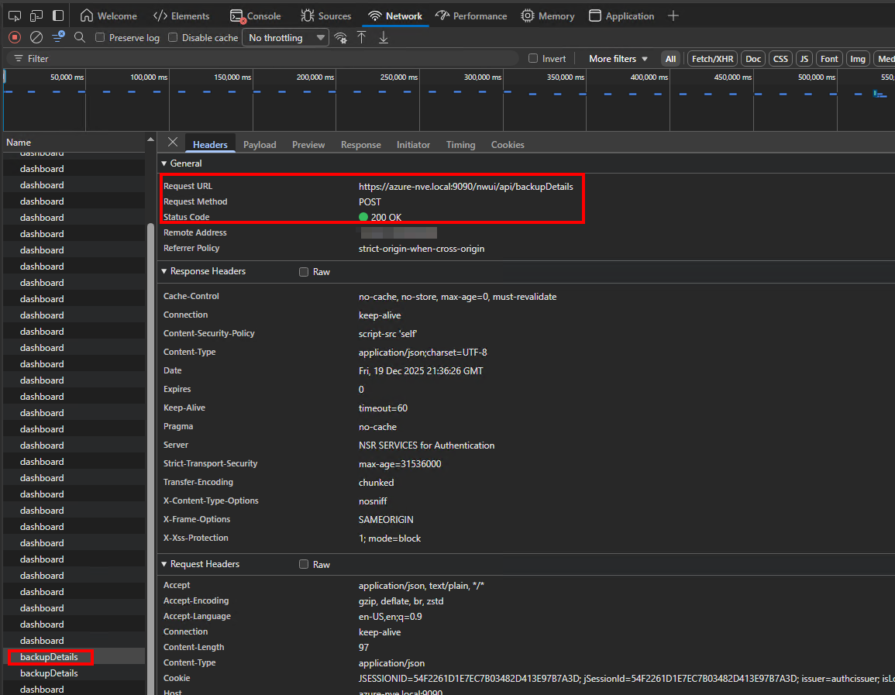Click the import HAR upload arrow
895x695 pixels.
coord(361,37)
